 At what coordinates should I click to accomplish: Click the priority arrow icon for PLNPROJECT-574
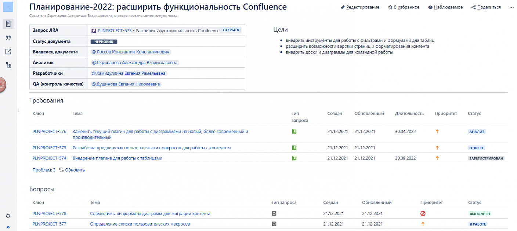tap(437, 158)
